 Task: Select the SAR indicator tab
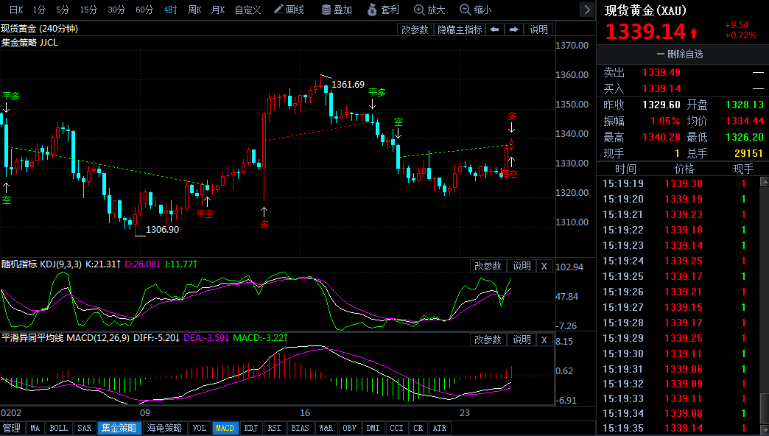[85, 428]
